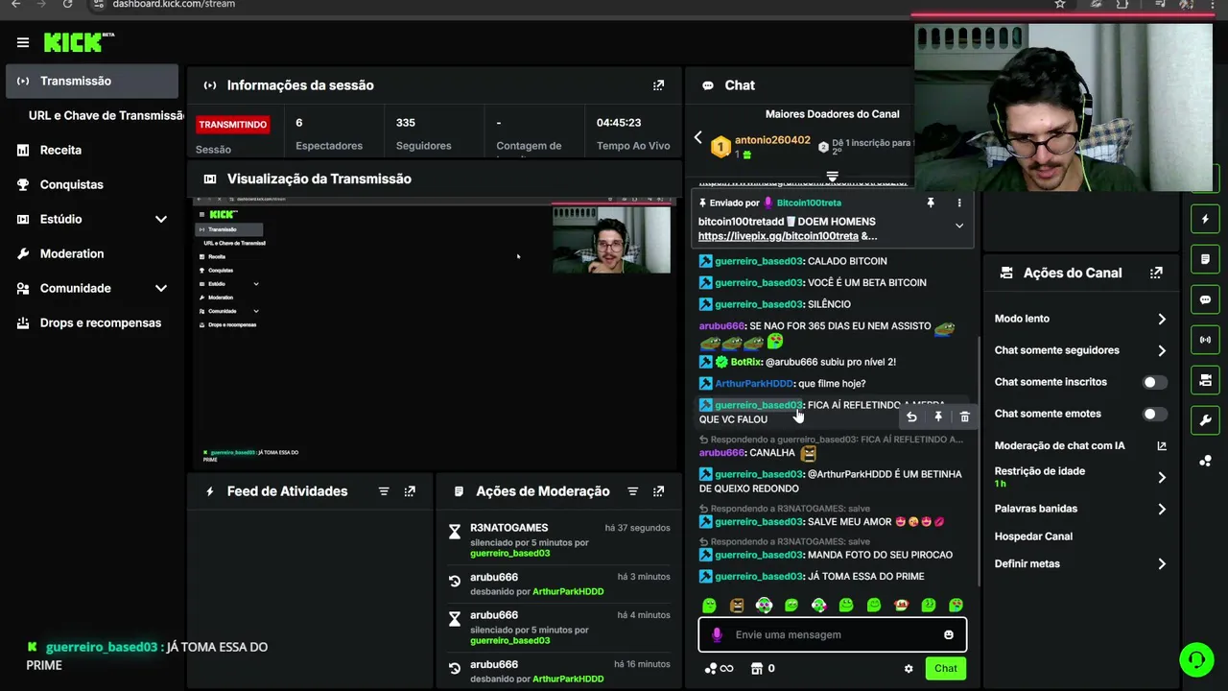The height and width of the screenshot is (691, 1228).
Task: Expand the Estúdio sidebar section
Action: pyautogui.click(x=160, y=219)
